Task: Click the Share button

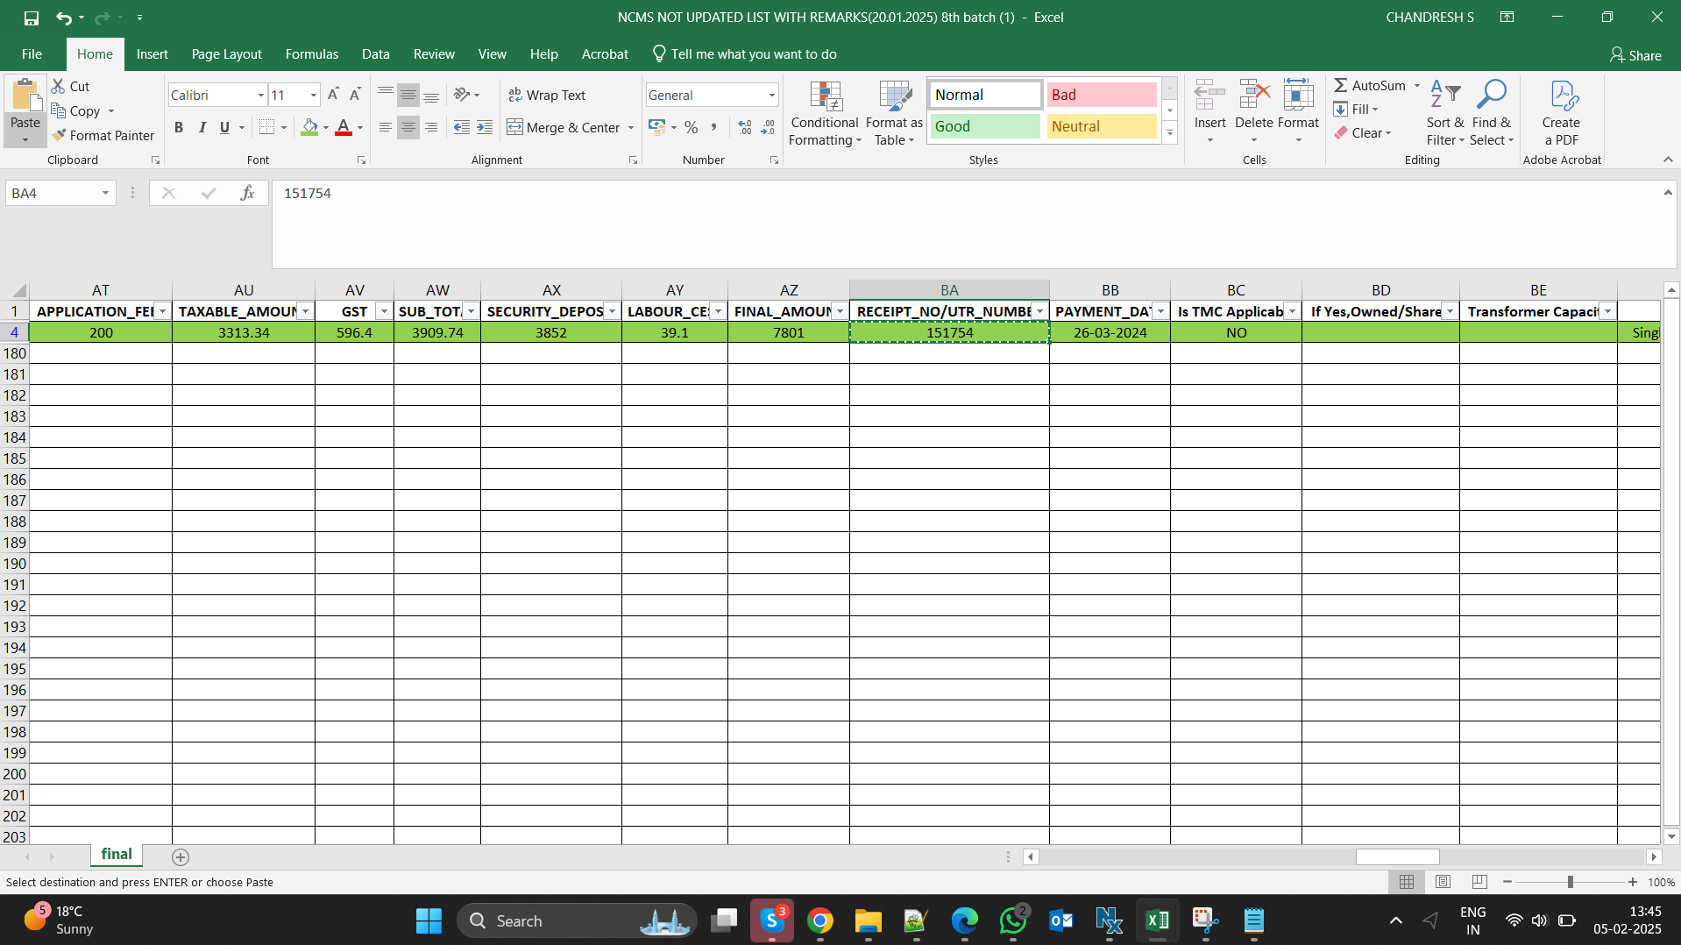Action: coord(1635,55)
